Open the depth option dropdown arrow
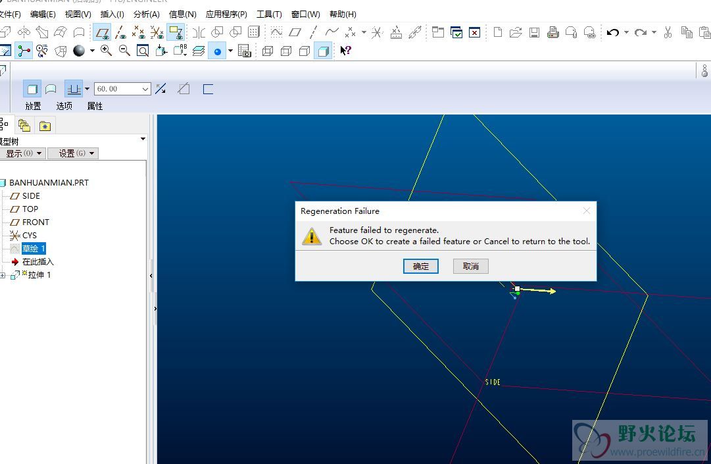Screen dimensions: 711x464 tap(87, 89)
